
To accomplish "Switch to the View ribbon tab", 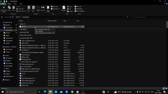I will [x=21, y=4].
